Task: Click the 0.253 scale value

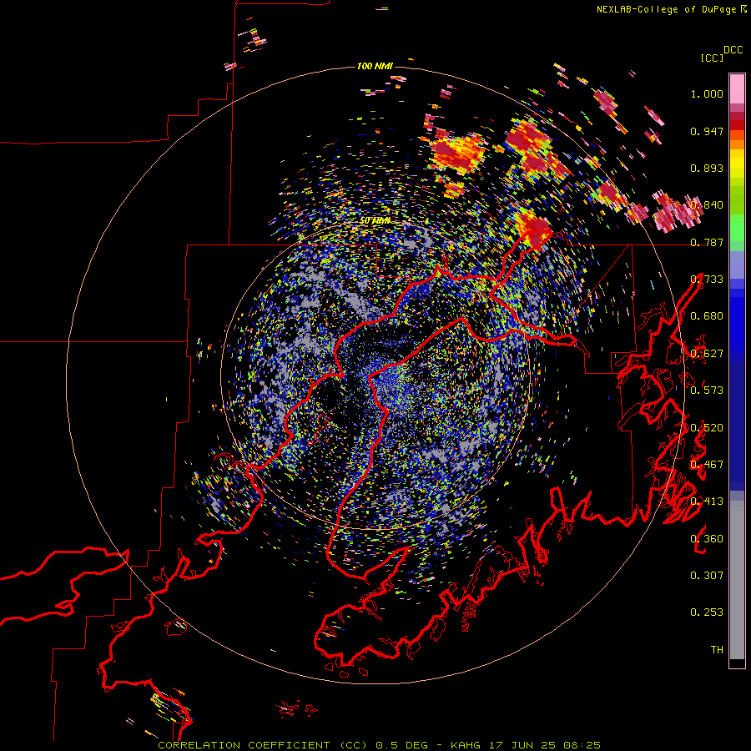Action: coord(707,612)
